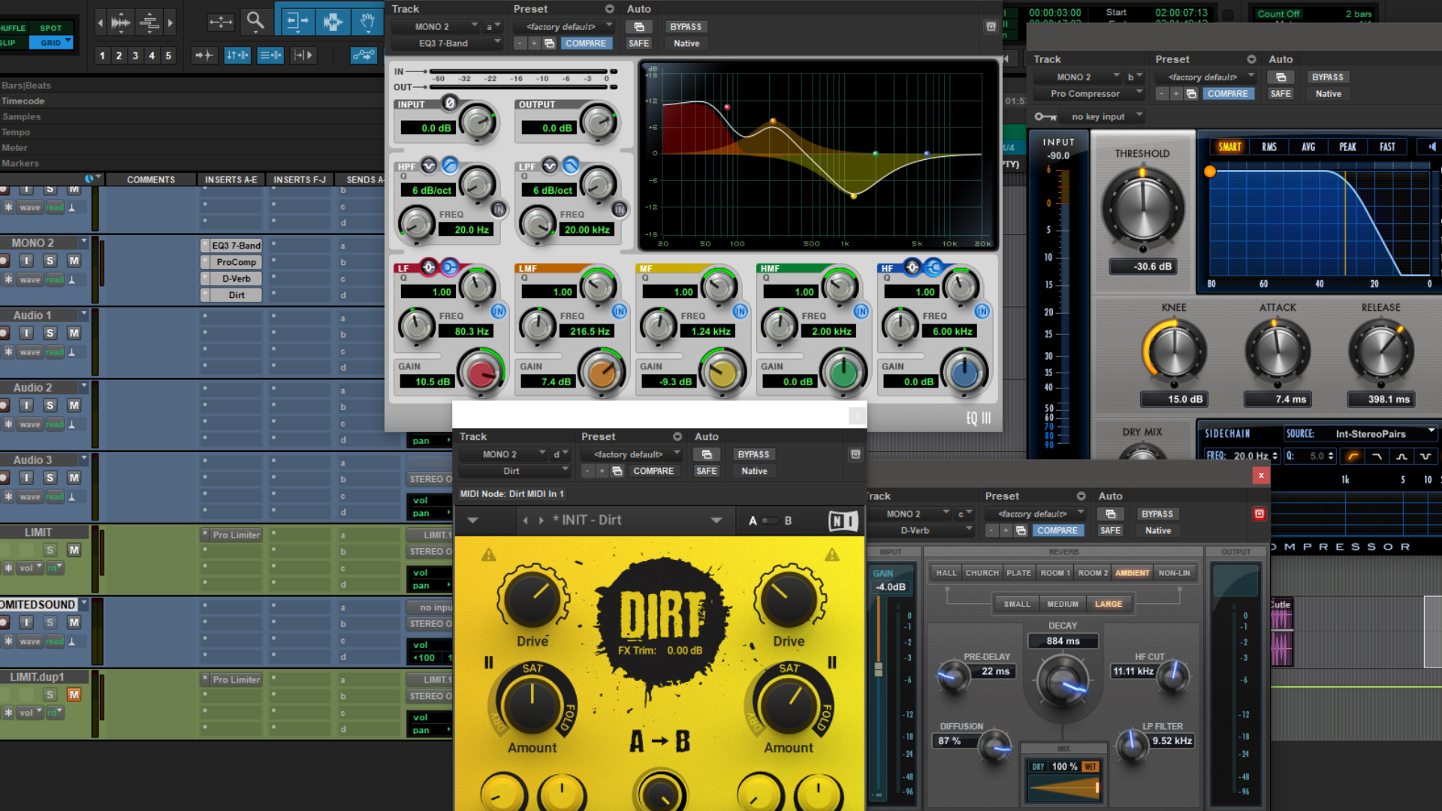Select LF band shelf type icon
The image size is (1442, 811).
coord(449,267)
